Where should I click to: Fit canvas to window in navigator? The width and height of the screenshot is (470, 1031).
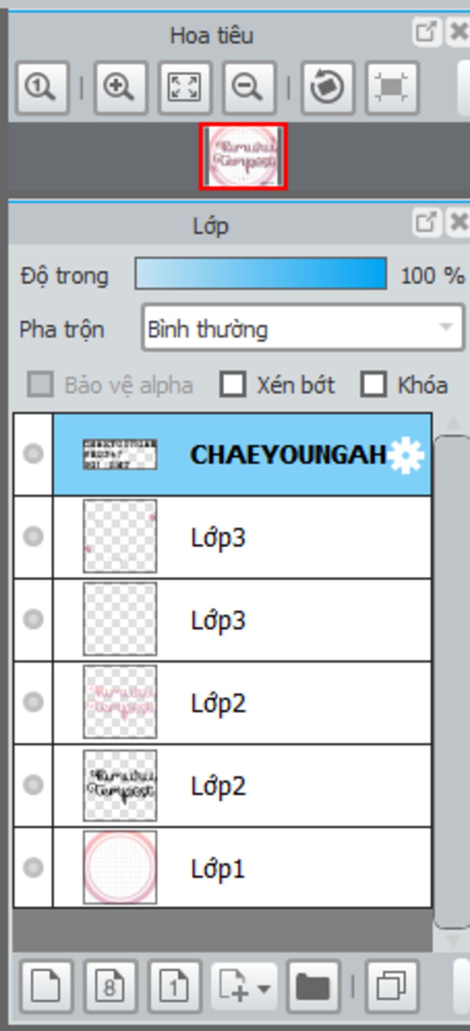(x=185, y=87)
